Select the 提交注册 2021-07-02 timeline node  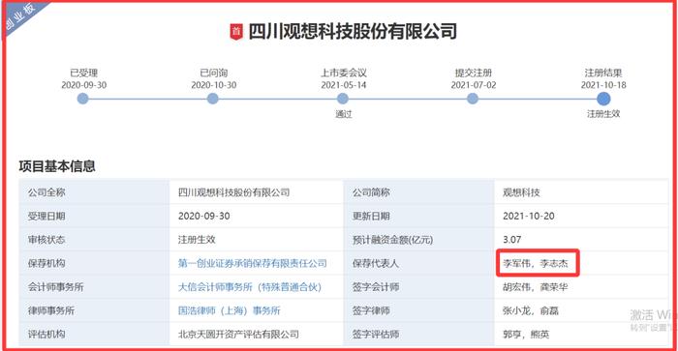click(x=473, y=99)
